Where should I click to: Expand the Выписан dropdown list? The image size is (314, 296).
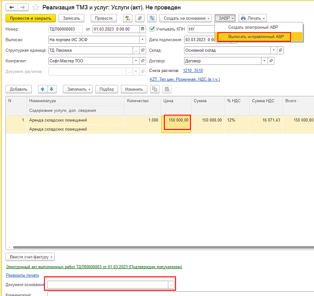tap(142, 39)
